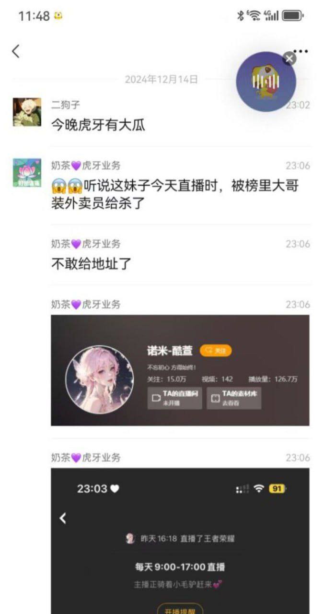The height and width of the screenshot is (614, 323).
Task: Click the orange 关注 follow button
Action: (216, 351)
